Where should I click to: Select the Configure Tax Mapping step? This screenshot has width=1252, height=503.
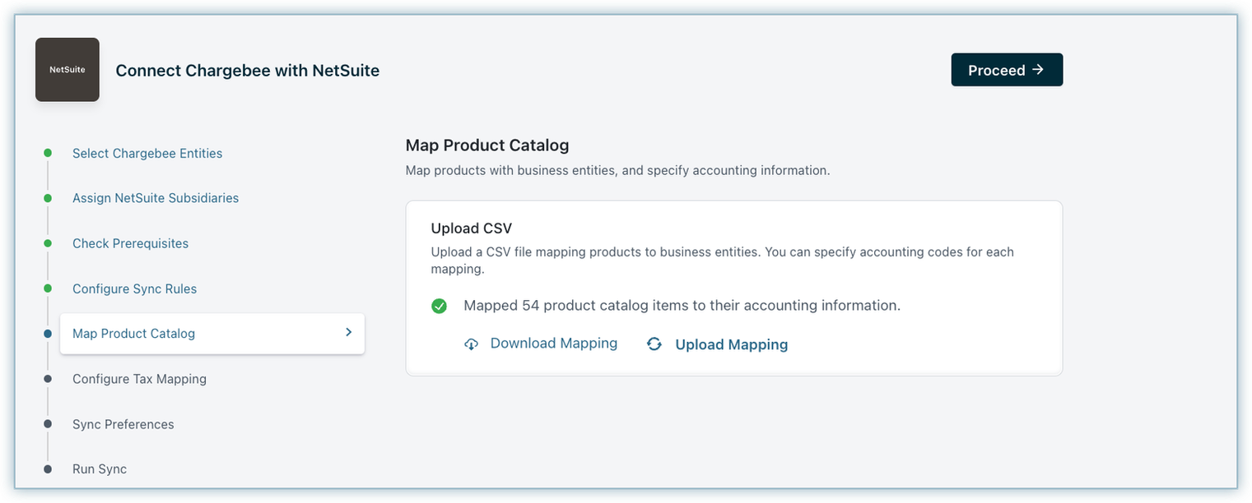[x=139, y=379]
